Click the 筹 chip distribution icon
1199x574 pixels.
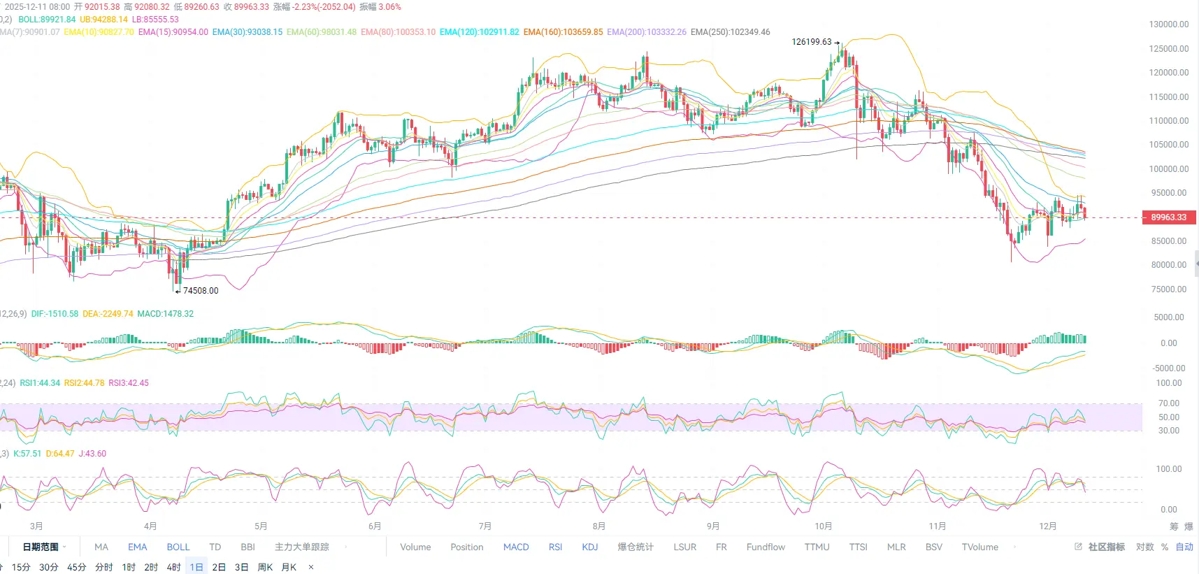click(x=1174, y=526)
